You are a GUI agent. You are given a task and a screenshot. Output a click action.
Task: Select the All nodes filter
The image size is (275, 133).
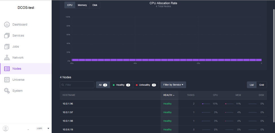pos(103,85)
